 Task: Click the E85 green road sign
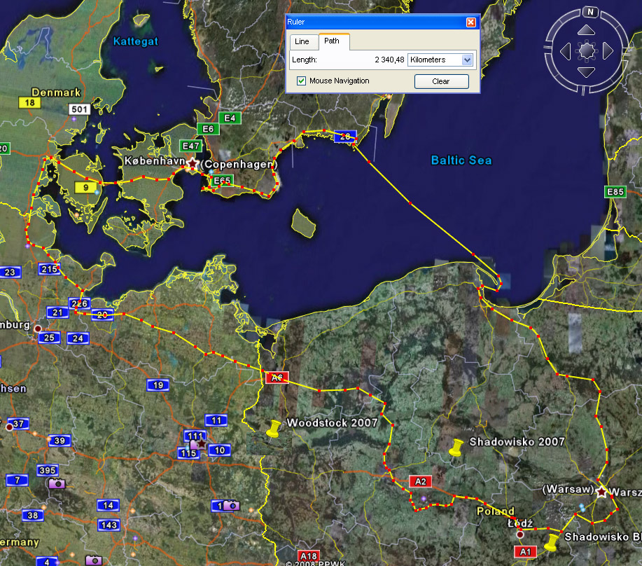coord(615,192)
